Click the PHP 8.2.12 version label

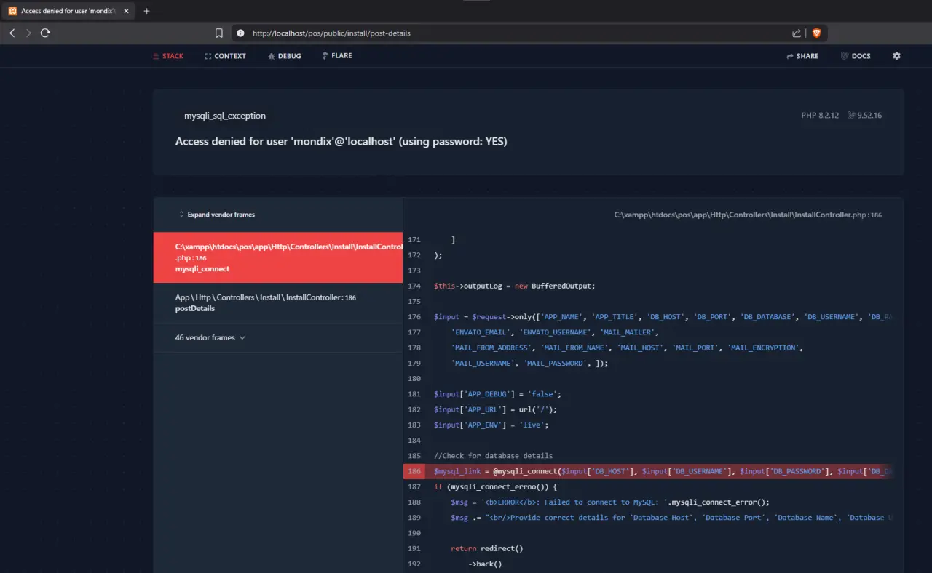coord(820,116)
